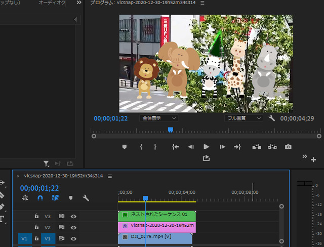Screen dimensions: 324x247
Task: Toggle sync lock on track V1
Action: coord(61,238)
